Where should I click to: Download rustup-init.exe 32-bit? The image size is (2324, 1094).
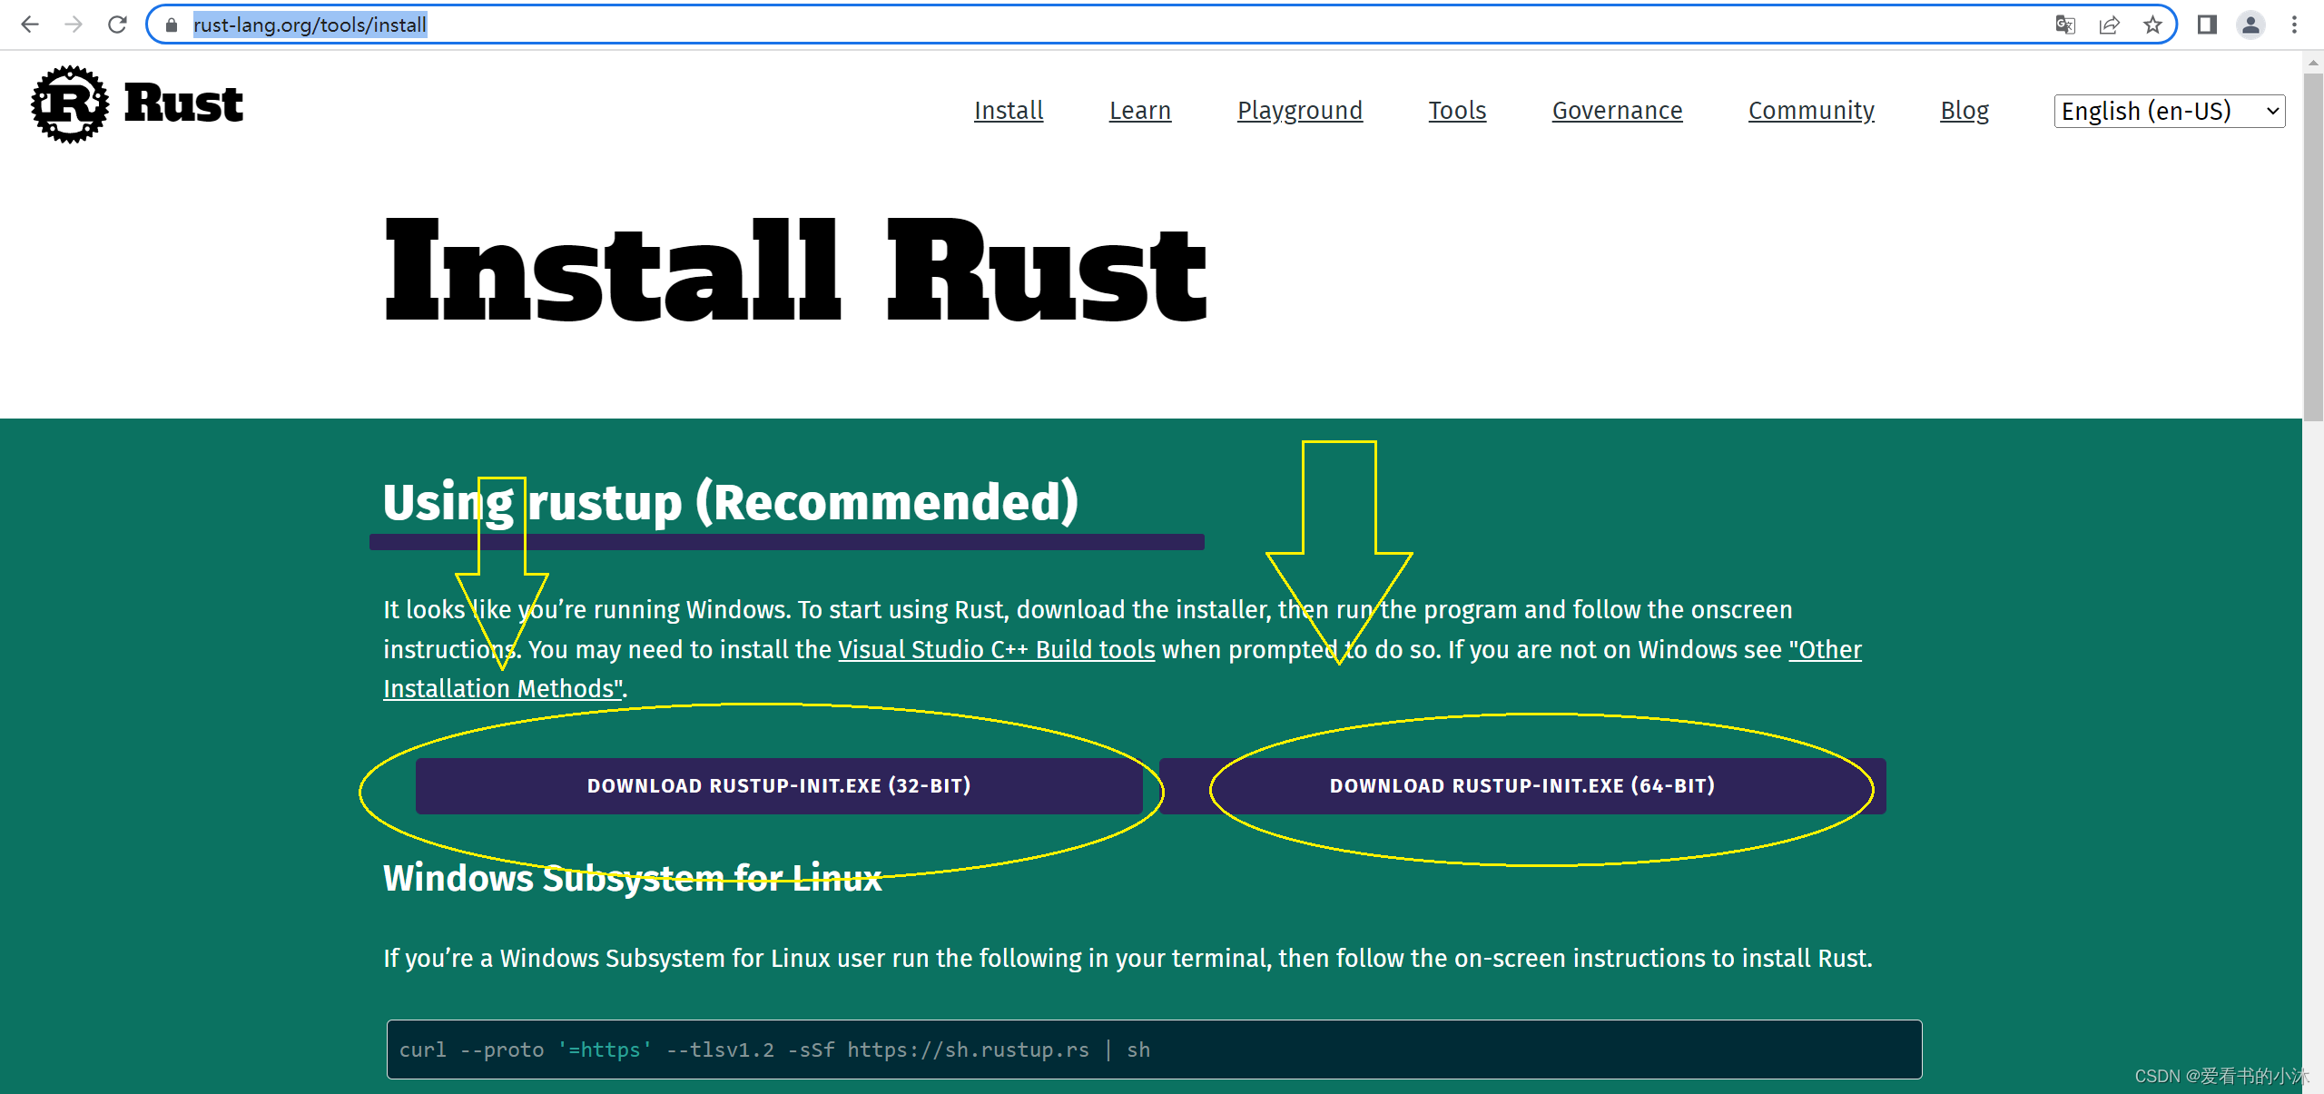[779, 786]
